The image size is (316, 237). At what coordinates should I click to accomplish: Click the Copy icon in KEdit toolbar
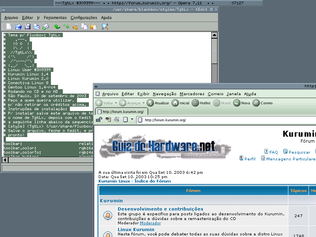tap(85, 26)
